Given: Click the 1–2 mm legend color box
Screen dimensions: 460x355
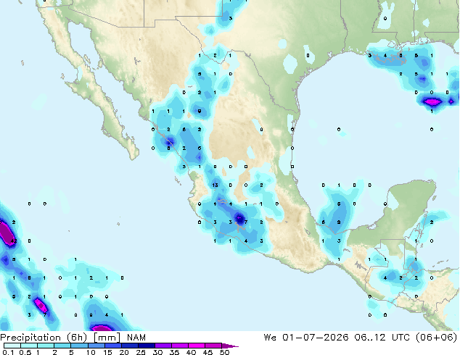Looking at the screenshot, I should [46, 346].
